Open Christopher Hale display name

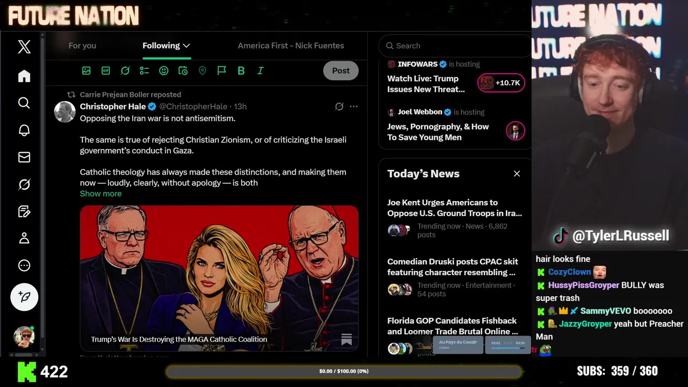click(113, 106)
